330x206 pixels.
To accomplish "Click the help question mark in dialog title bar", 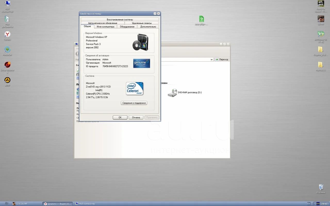I will click(x=155, y=14).
